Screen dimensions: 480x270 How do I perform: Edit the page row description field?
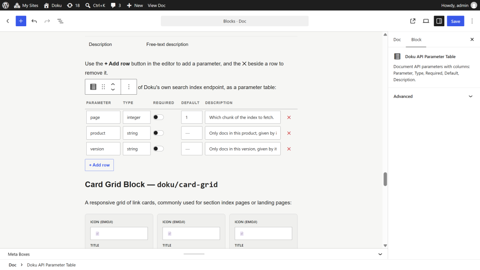(243, 117)
